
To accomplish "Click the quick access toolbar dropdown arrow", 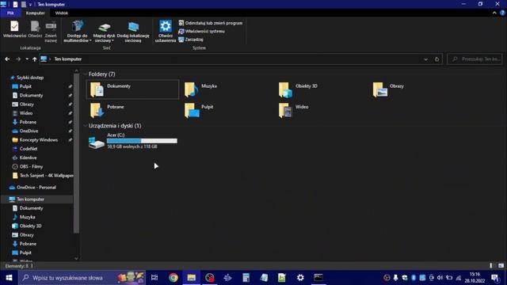I will [x=30, y=4].
